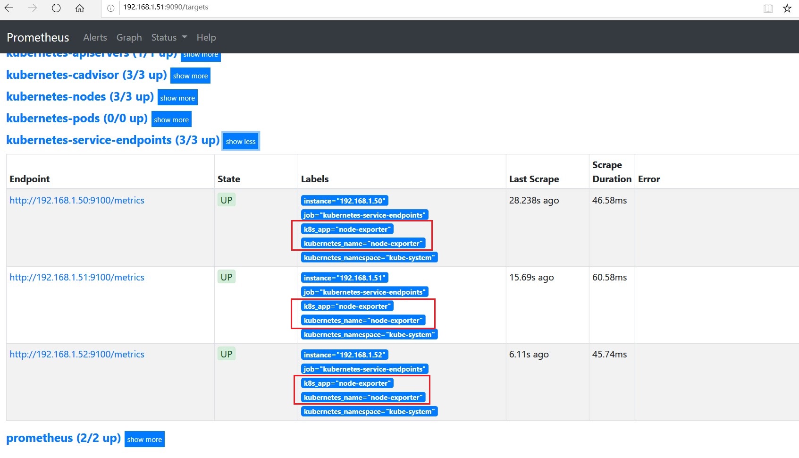This screenshot has height=458, width=799.
Task: Click kubernetes_name label in the 192.168.1.50 row
Action: 363,243
